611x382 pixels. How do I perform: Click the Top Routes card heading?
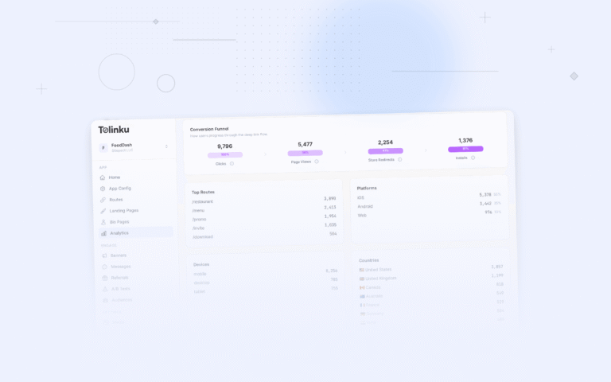point(203,192)
